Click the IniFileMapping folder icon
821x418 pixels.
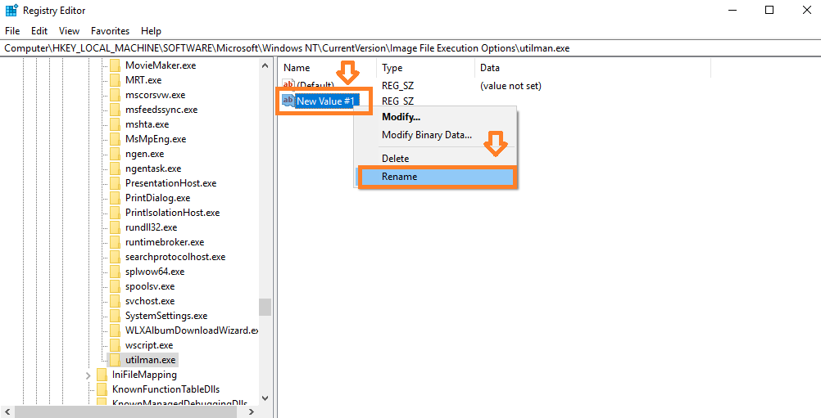[x=102, y=375]
